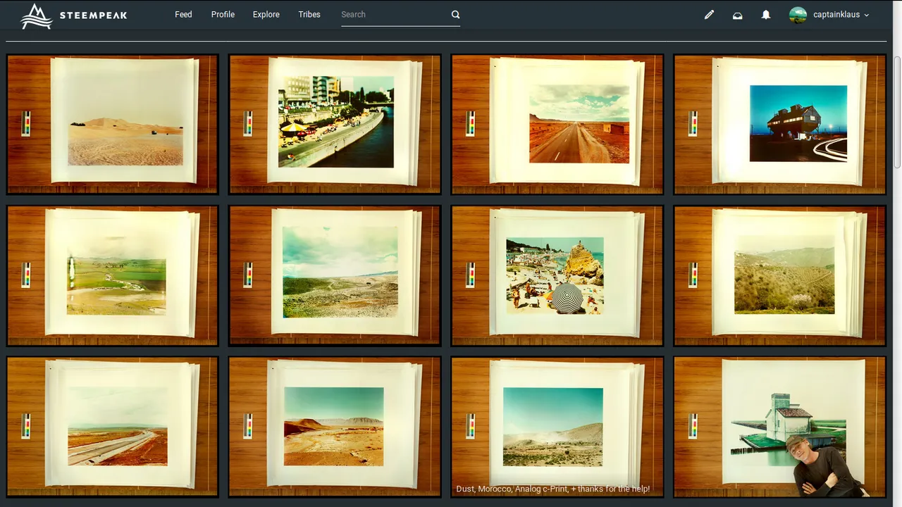Click the search magnifier icon
The width and height of the screenshot is (902, 507).
point(455,14)
